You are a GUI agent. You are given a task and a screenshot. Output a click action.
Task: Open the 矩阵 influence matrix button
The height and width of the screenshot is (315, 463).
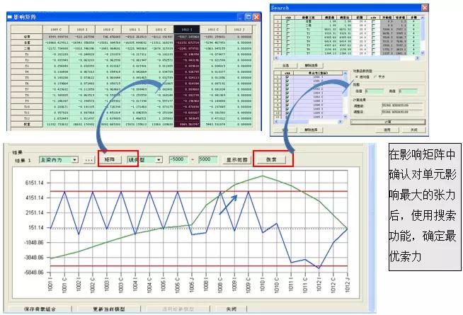point(109,160)
